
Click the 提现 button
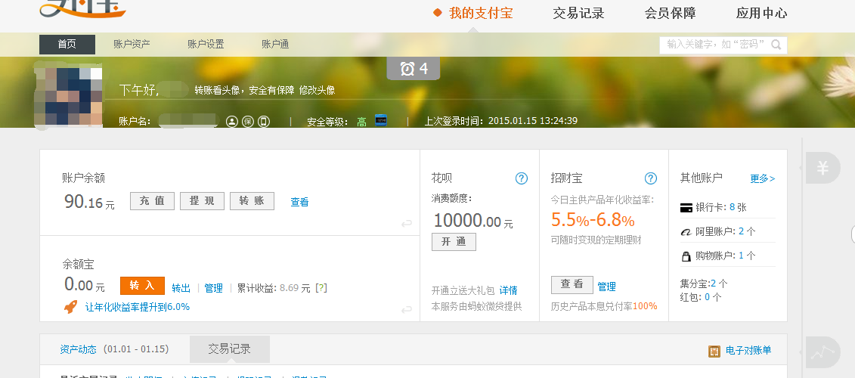pyautogui.click(x=203, y=201)
